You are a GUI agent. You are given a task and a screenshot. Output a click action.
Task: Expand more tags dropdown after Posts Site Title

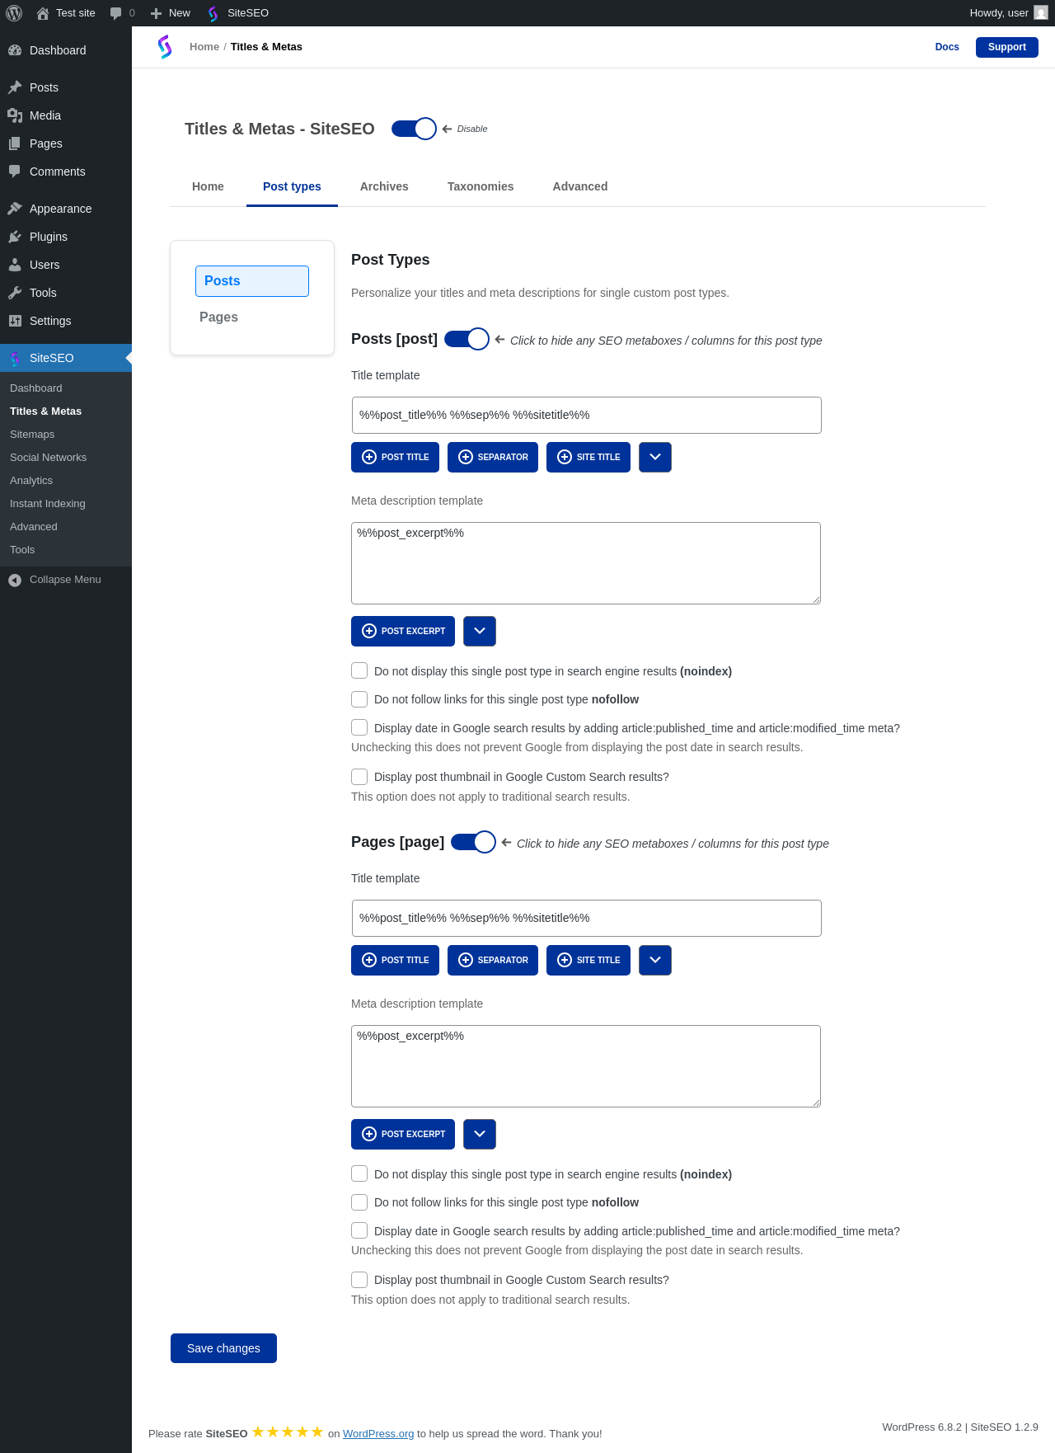coord(655,457)
